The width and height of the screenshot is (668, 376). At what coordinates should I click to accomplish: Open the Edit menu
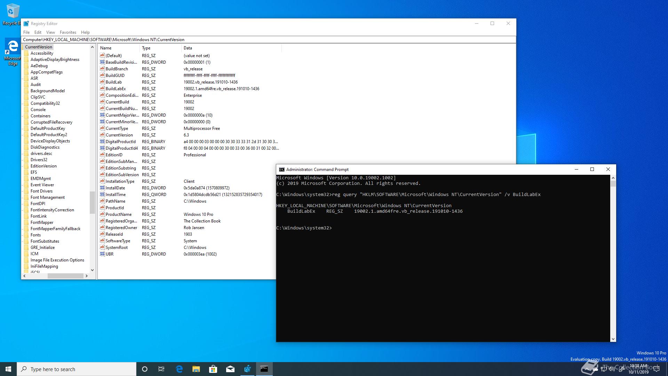(38, 32)
